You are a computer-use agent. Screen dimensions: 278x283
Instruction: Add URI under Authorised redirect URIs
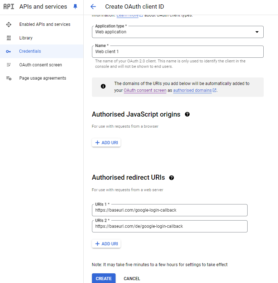[x=106, y=244]
